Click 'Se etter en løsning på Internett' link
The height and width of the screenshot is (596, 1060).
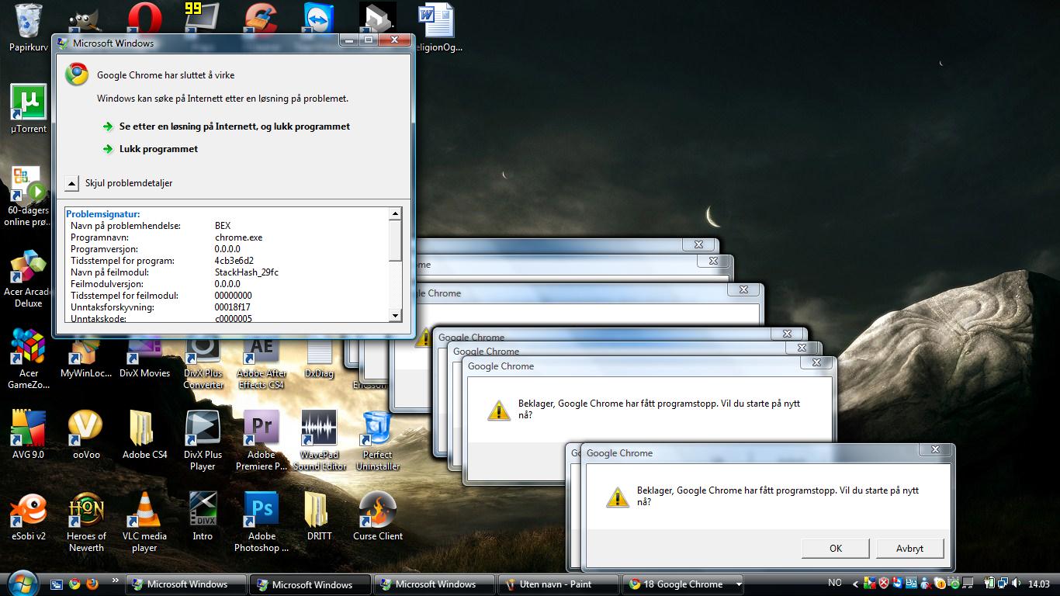(x=234, y=126)
